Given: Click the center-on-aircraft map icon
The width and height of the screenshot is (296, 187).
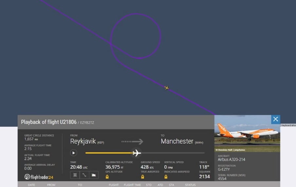Looking at the screenshot, I should (75, 175).
